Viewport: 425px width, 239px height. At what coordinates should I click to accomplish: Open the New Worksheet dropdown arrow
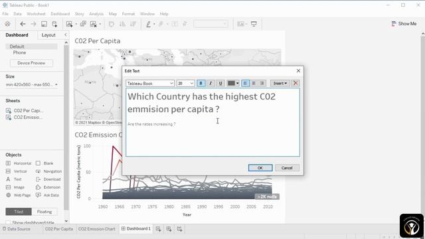76,24
